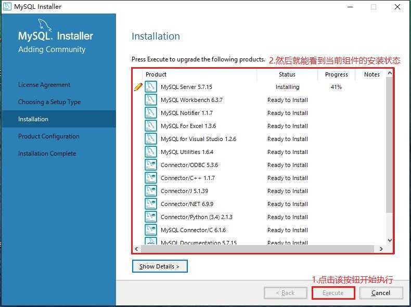Minimize the MySQL Installer window
Screen dimensions: 411x307
pyautogui.click(x=350, y=7)
